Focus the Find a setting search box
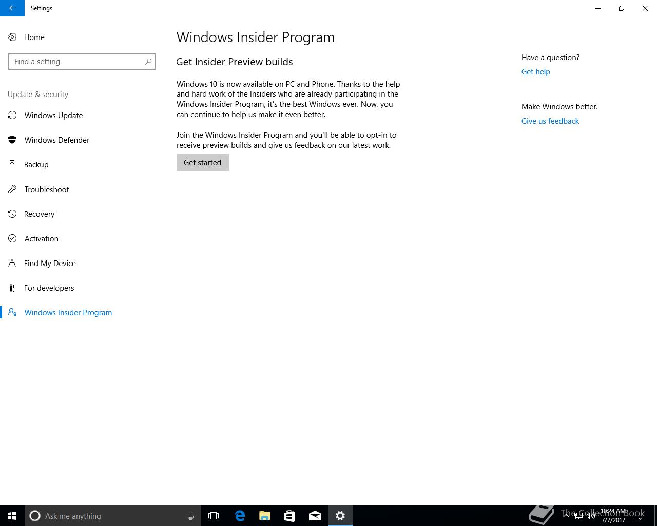 pos(82,62)
